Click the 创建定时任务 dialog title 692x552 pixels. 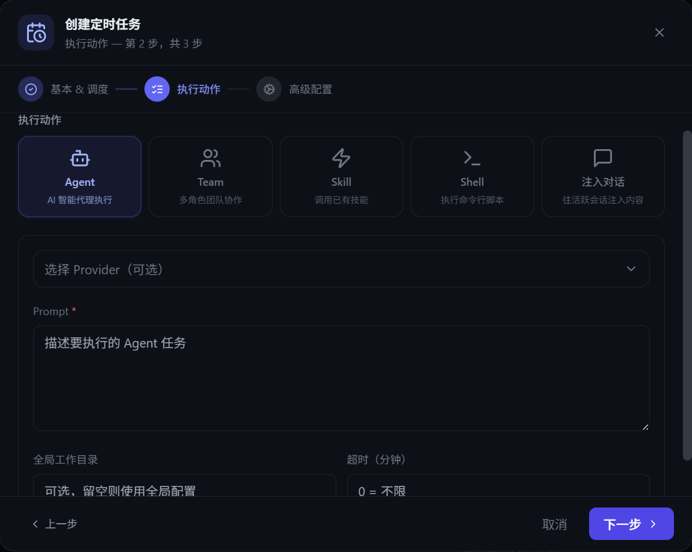point(103,24)
